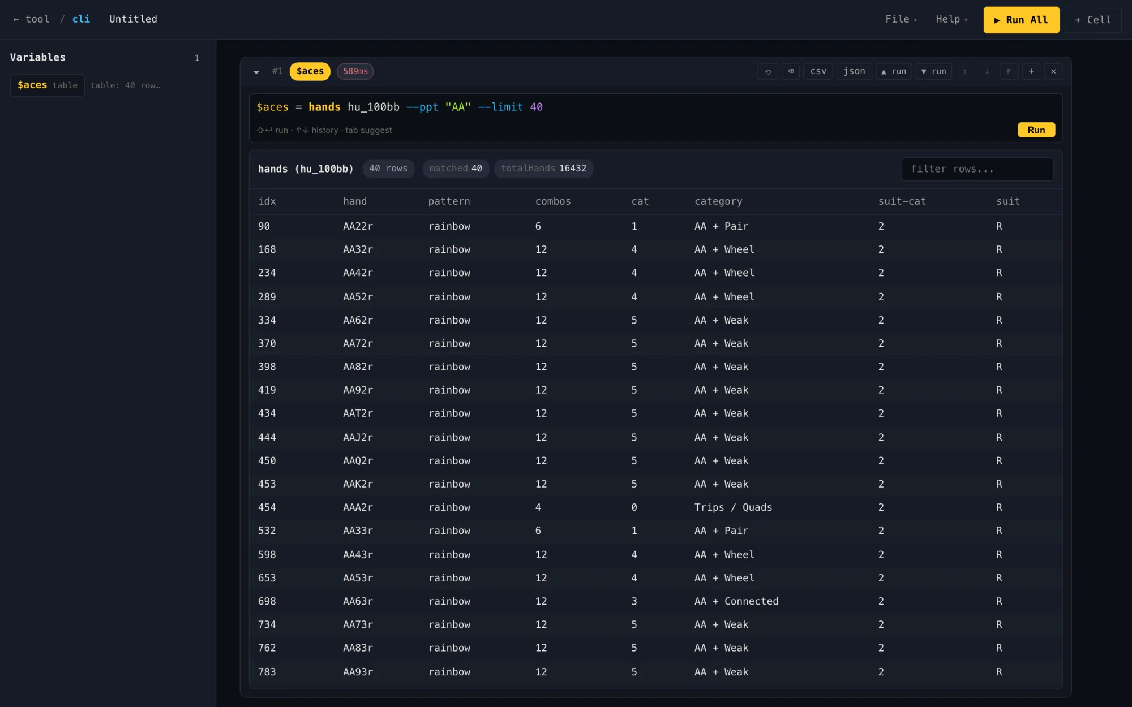This screenshot has height=707, width=1132.
Task: Collapse cell #1 using the disclosure triangle
Action: click(x=256, y=72)
